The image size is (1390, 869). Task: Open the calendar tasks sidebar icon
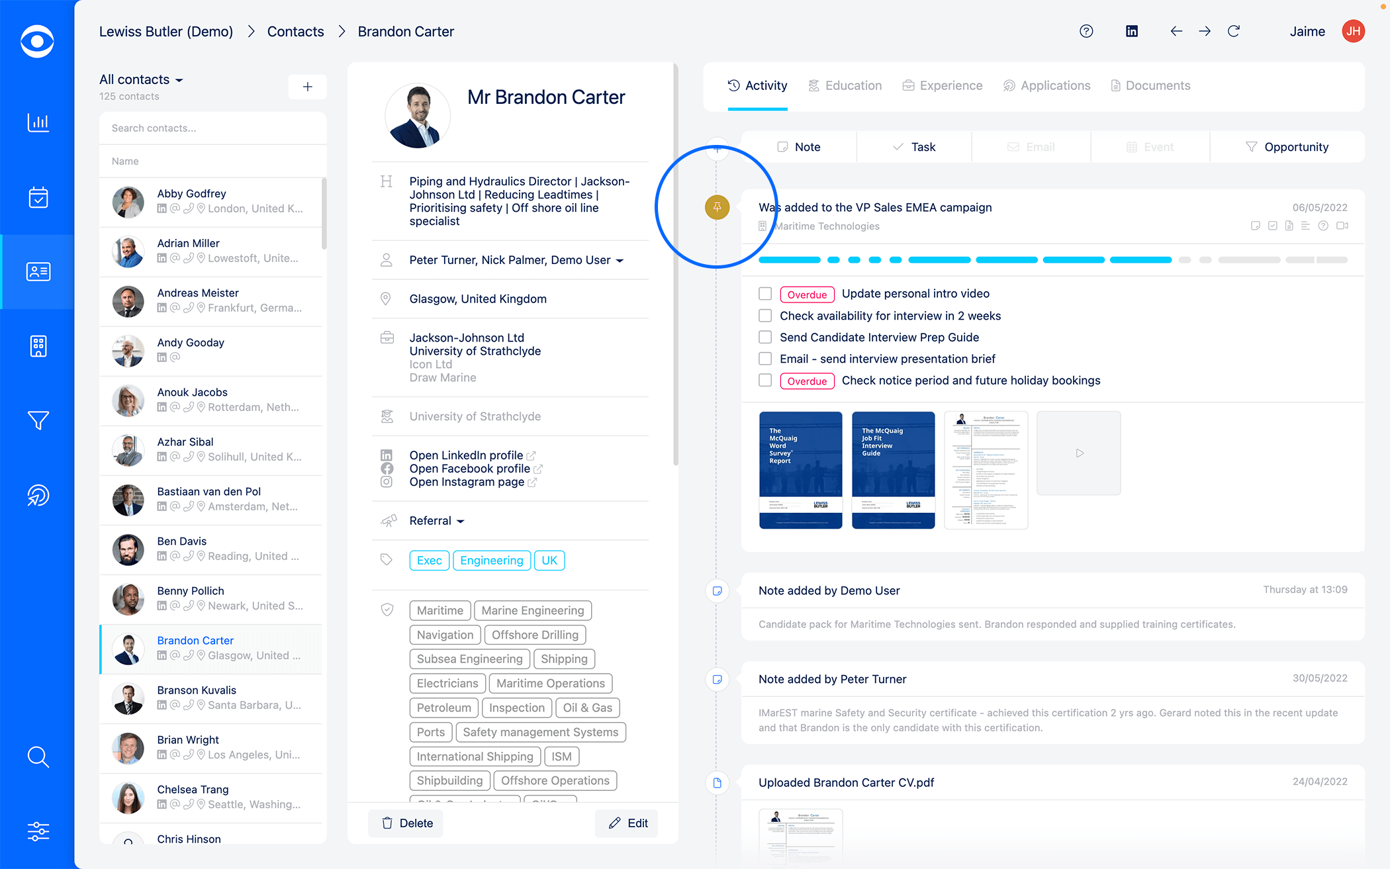pos(38,197)
